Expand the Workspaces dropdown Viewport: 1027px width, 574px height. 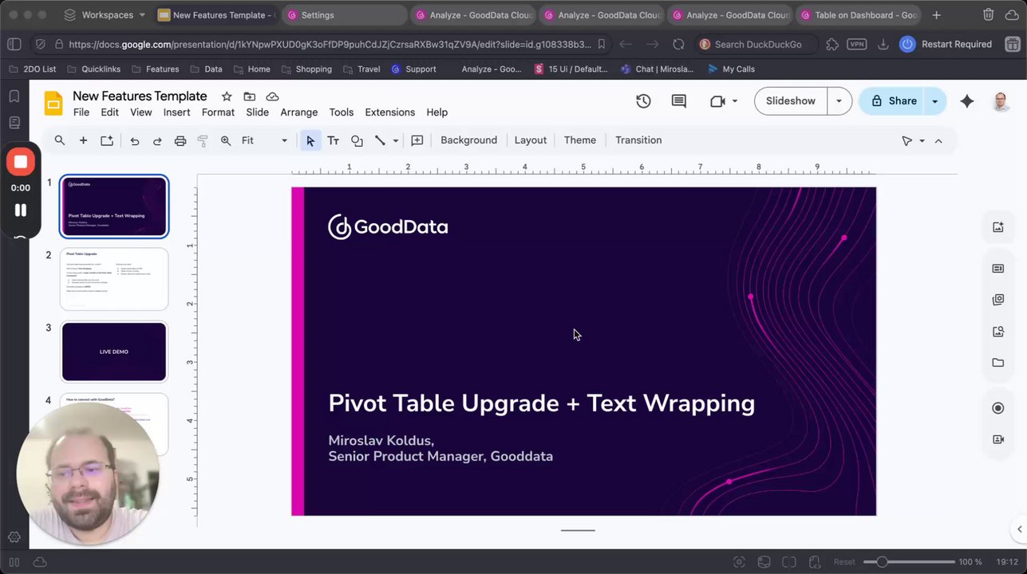click(x=105, y=15)
